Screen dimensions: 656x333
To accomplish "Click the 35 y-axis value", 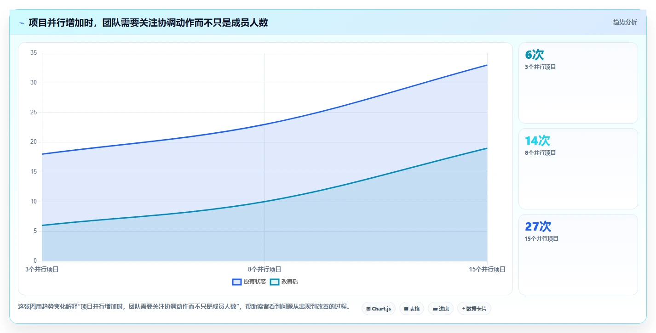I will (x=33, y=53).
